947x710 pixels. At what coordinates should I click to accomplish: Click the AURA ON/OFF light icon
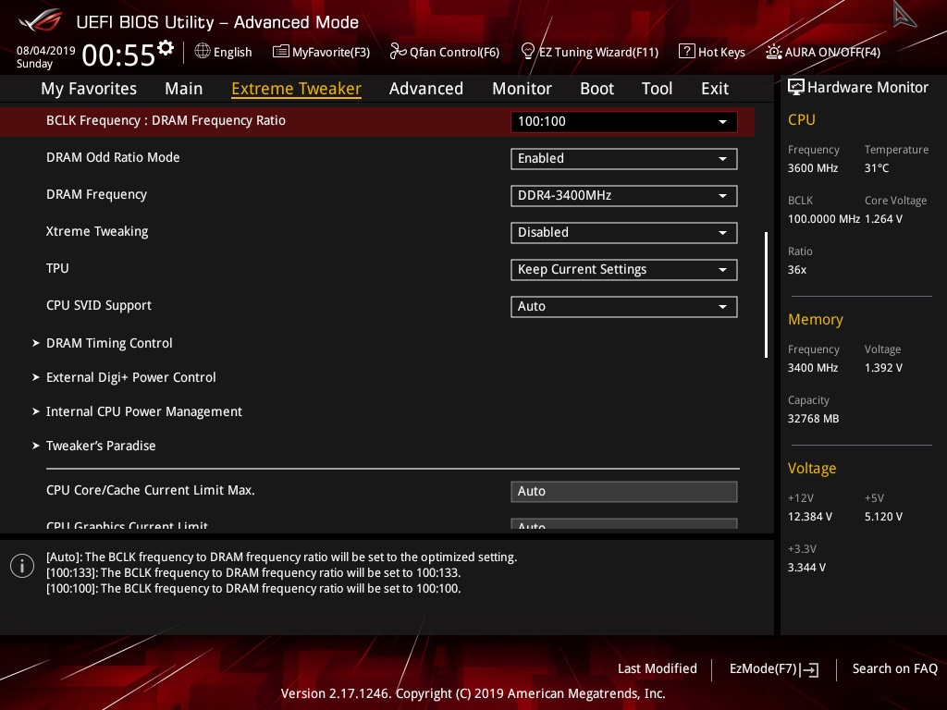point(773,52)
